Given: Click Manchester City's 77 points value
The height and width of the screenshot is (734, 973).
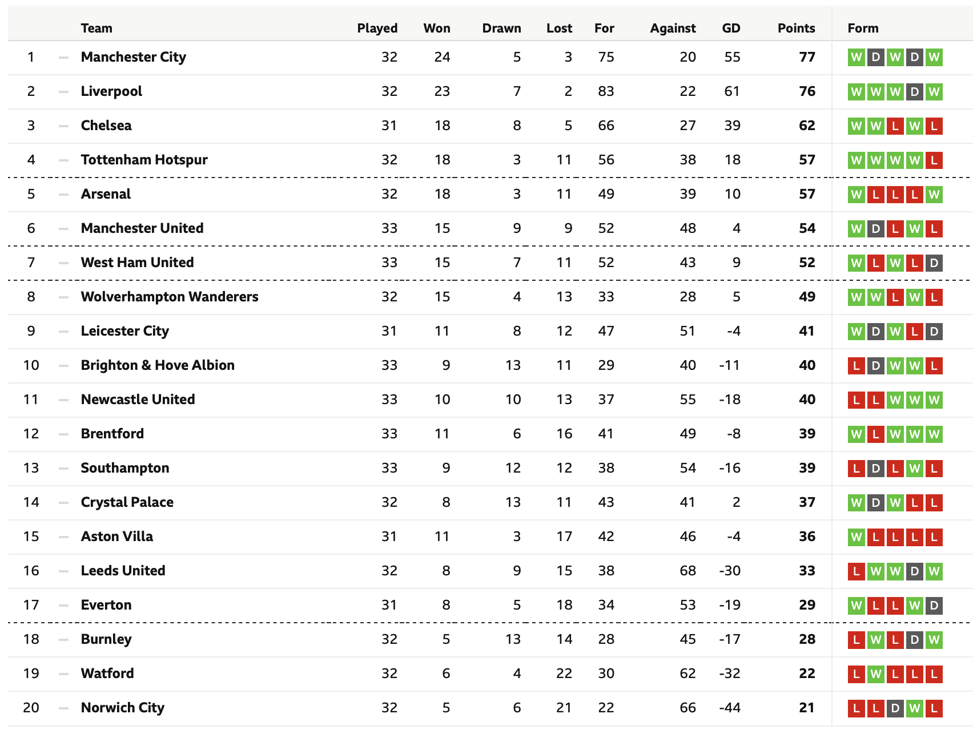Looking at the screenshot, I should click(x=807, y=57).
